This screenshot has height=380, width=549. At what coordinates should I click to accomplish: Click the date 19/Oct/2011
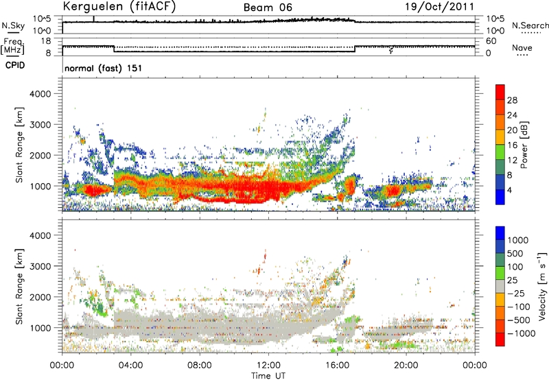pyautogui.click(x=439, y=7)
